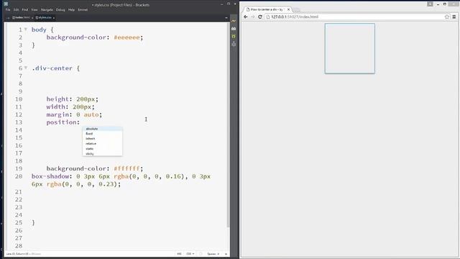Screen dimensions: 460x259
Task: Go forward in the Chrome browser
Action: pos(252,17)
